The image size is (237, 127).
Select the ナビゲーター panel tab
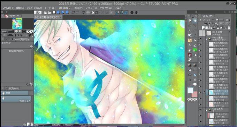coord(13,16)
